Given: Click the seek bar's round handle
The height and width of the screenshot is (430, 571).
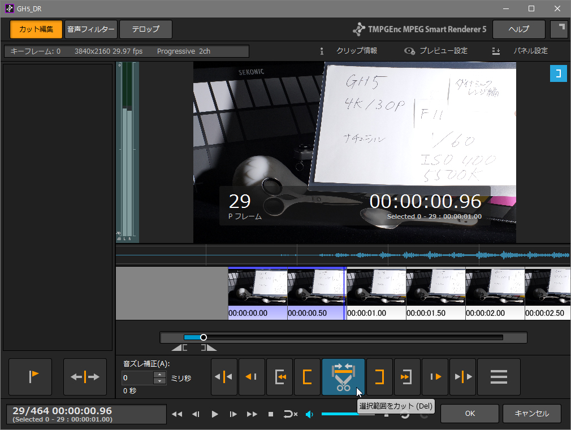Looking at the screenshot, I should click(x=204, y=337).
